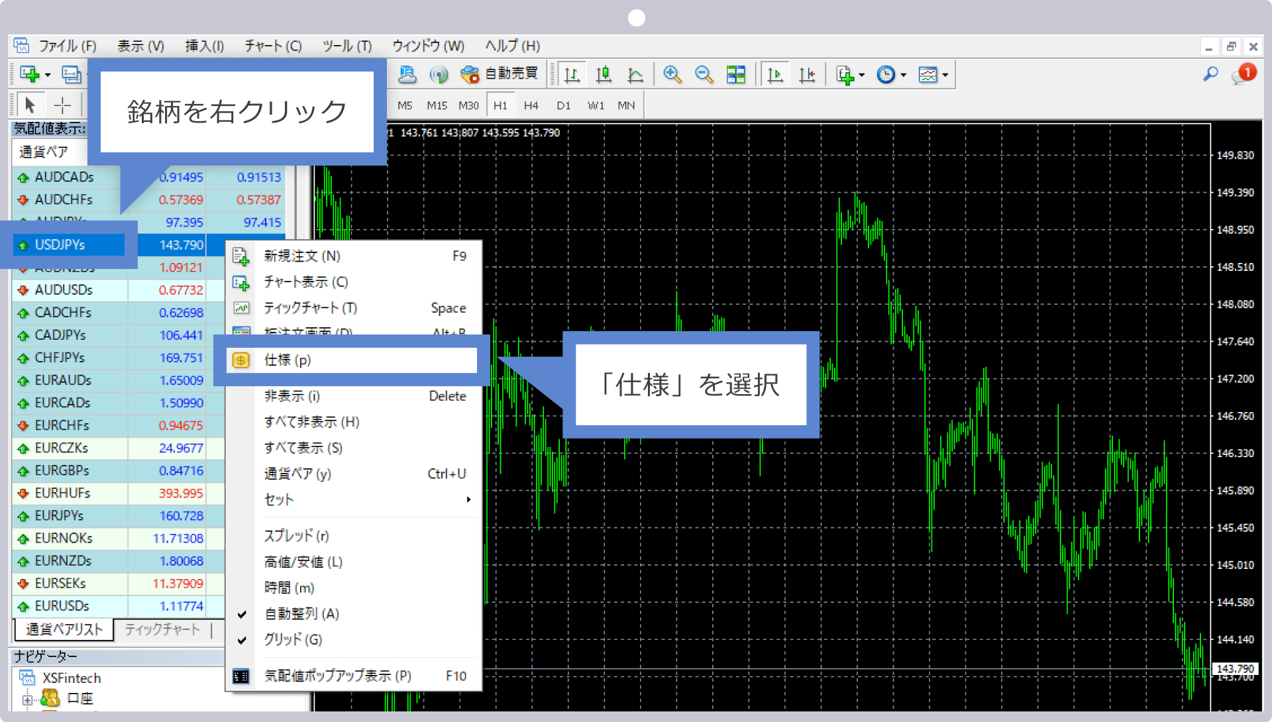
Task: Choose チャート表示 (C) in context menu
Action: click(x=353, y=282)
